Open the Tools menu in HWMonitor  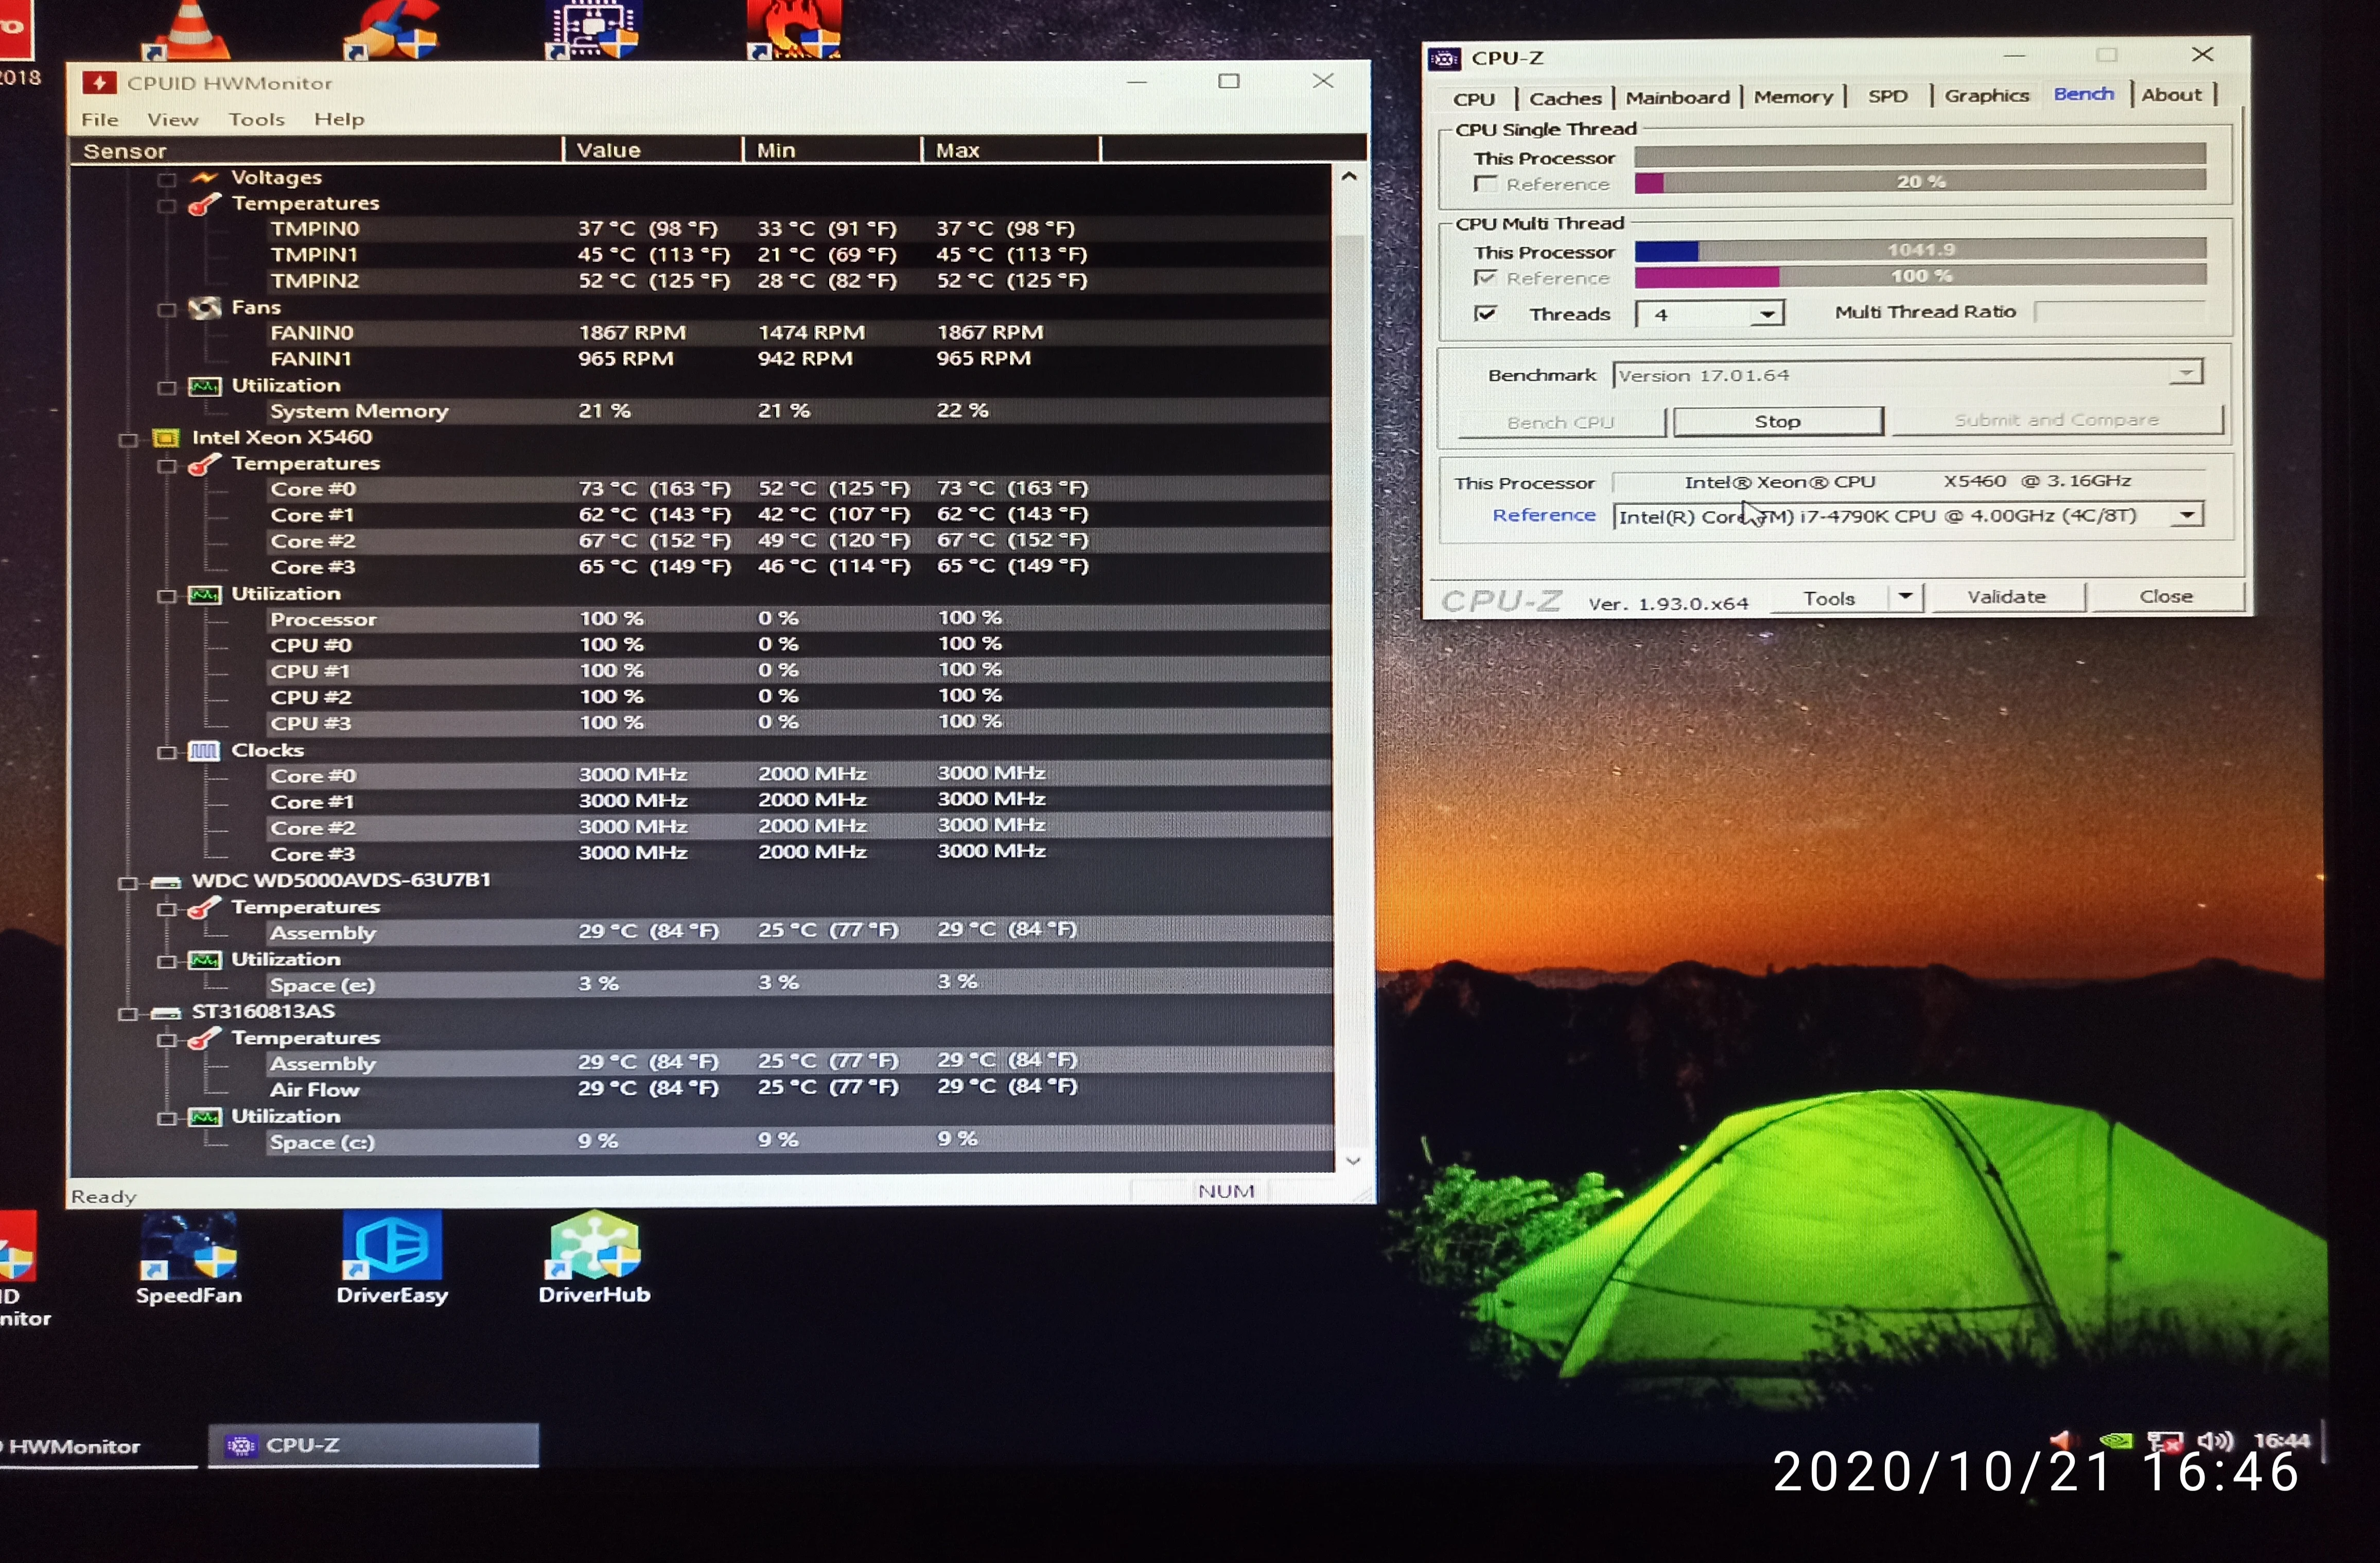click(256, 120)
